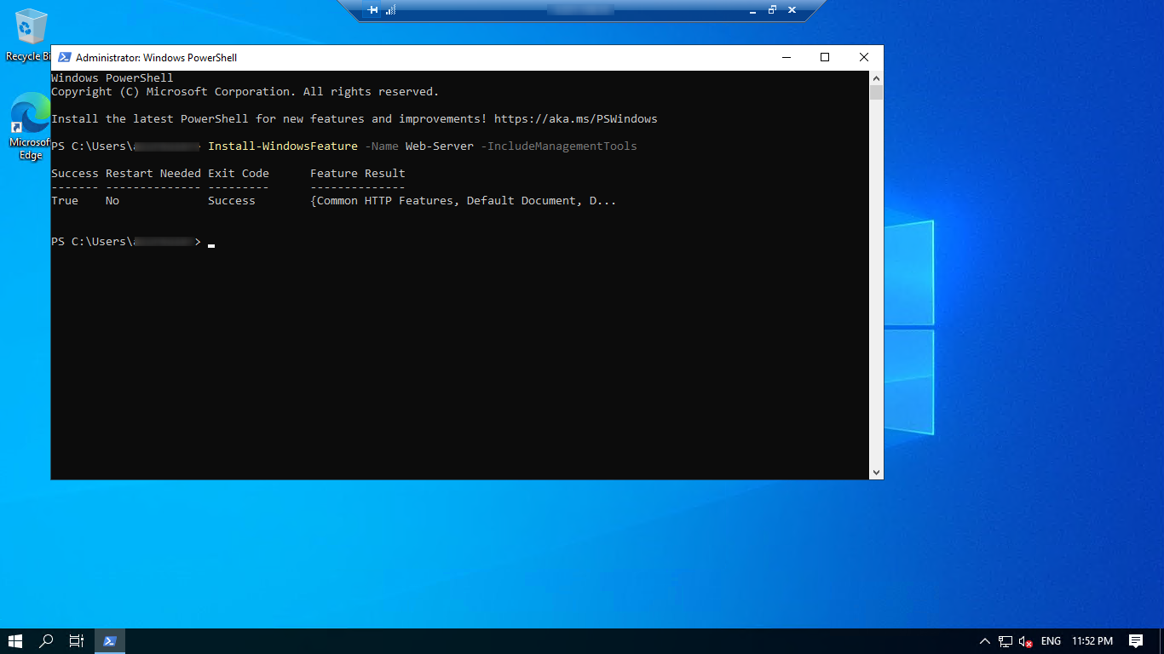
Task: Minimize the remote session from connection bar
Action: [x=753, y=10]
